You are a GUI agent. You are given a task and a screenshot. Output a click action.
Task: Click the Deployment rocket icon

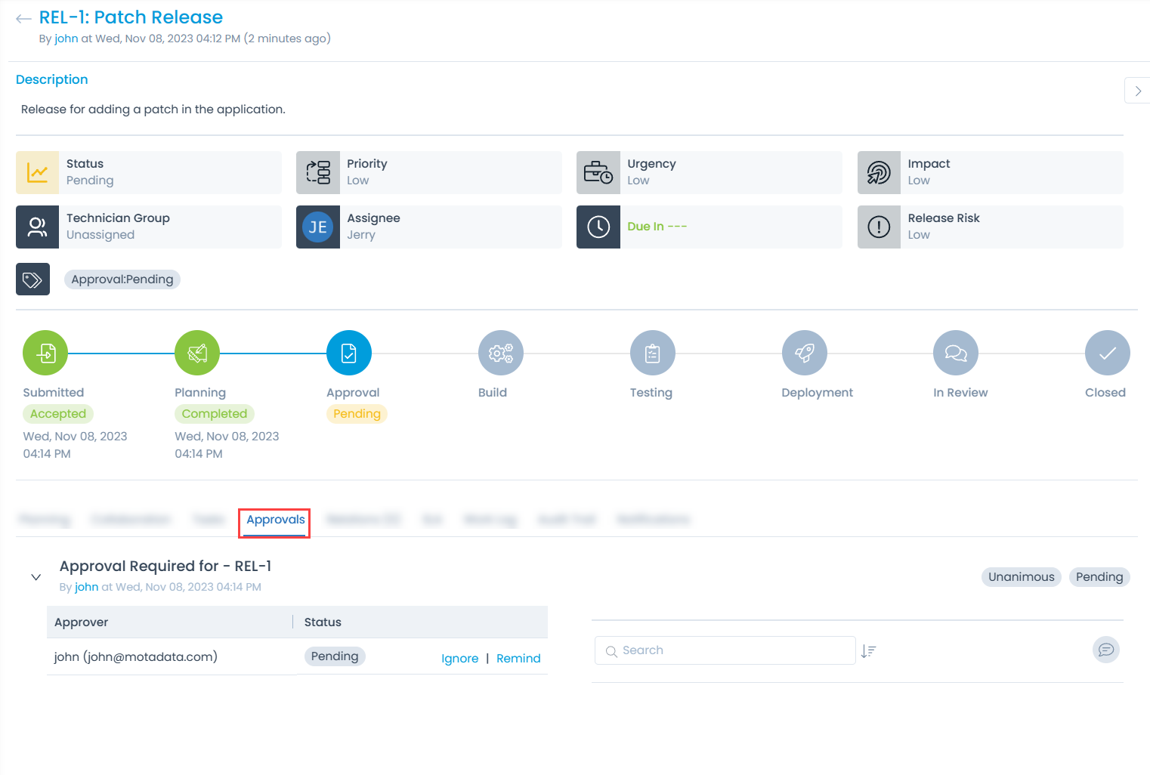click(805, 353)
